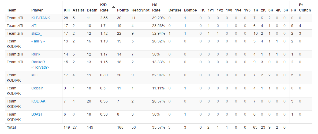Image resolution: width=318 pixels, height=134 pixels.
Task: Open Rurik player page
Action: pyautogui.click(x=36, y=54)
